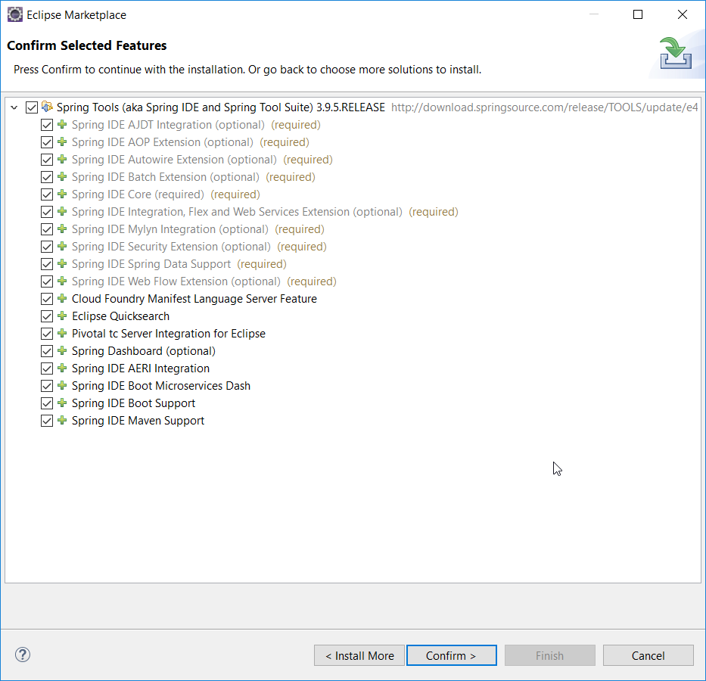Click the Eclipse Marketplace title bar icon
The image size is (706, 681).
15,14
